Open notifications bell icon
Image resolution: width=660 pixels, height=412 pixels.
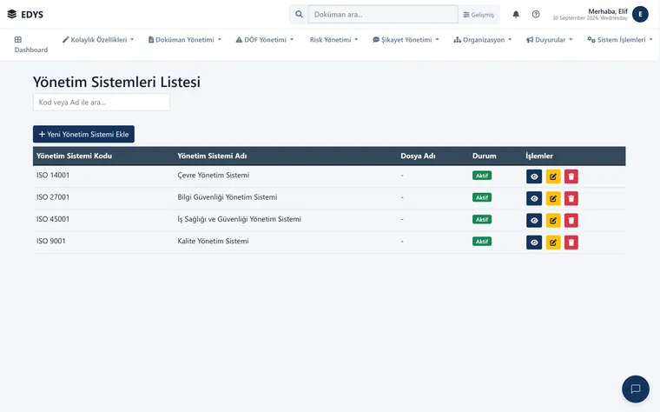tap(516, 14)
